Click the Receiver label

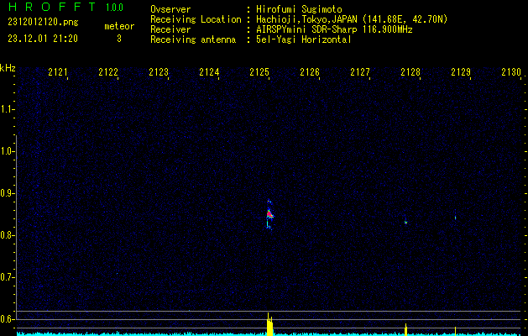coord(170,29)
